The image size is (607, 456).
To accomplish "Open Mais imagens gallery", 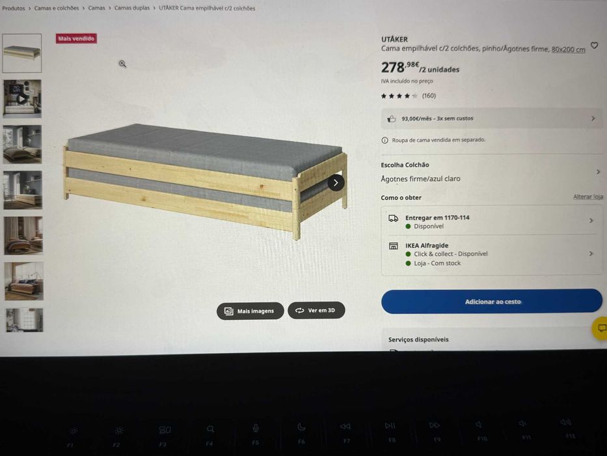I will 250,311.
